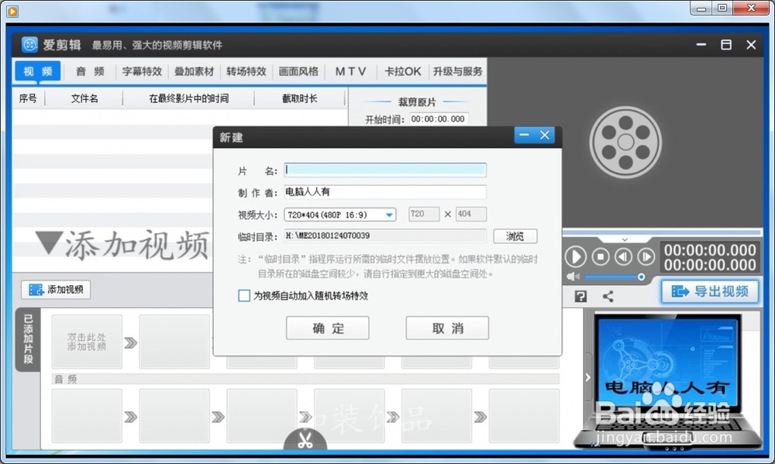The height and width of the screenshot is (464, 775).
Task: Open the 转场特效 tab
Action: [x=246, y=71]
